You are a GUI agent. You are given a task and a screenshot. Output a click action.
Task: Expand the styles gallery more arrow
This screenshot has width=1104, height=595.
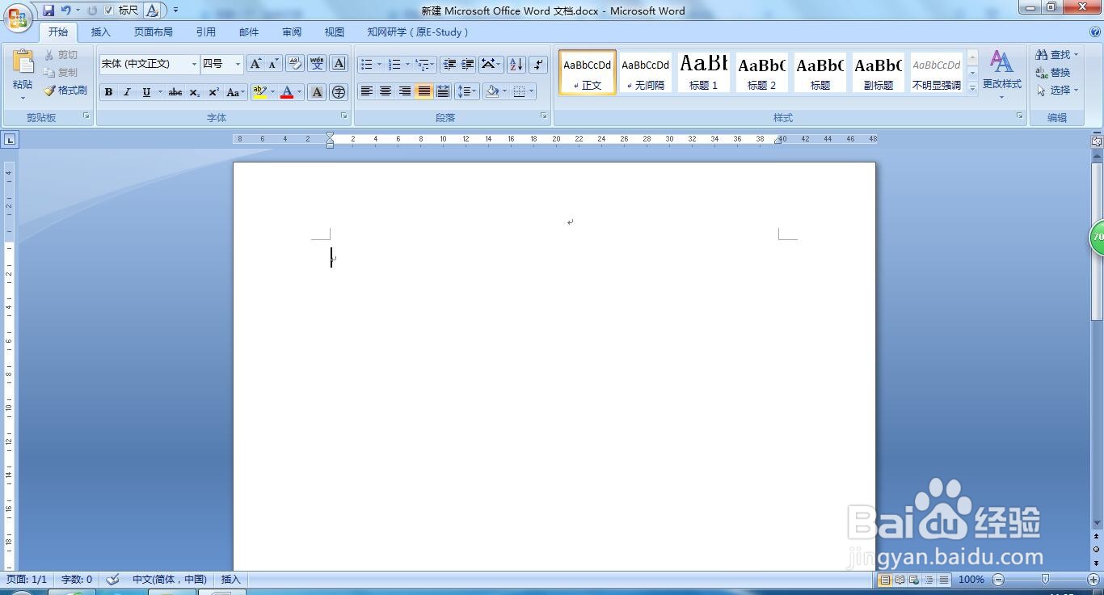(x=972, y=88)
